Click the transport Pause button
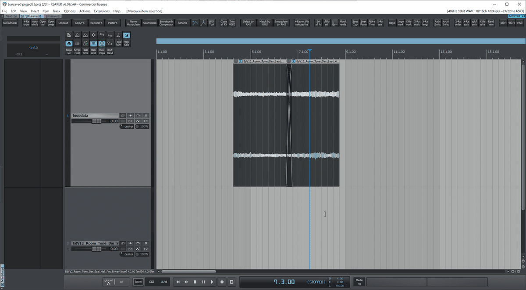This screenshot has height=290, width=526. (x=203, y=282)
